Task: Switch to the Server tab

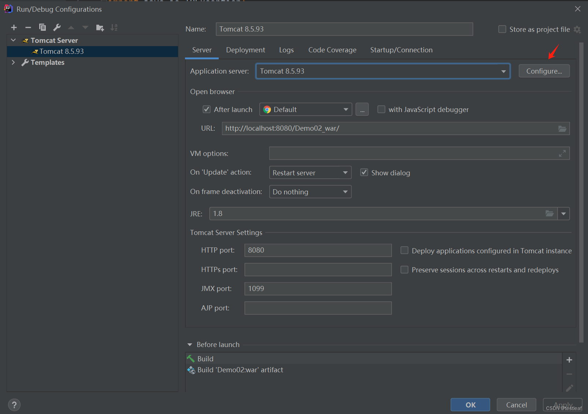Action: [x=202, y=50]
